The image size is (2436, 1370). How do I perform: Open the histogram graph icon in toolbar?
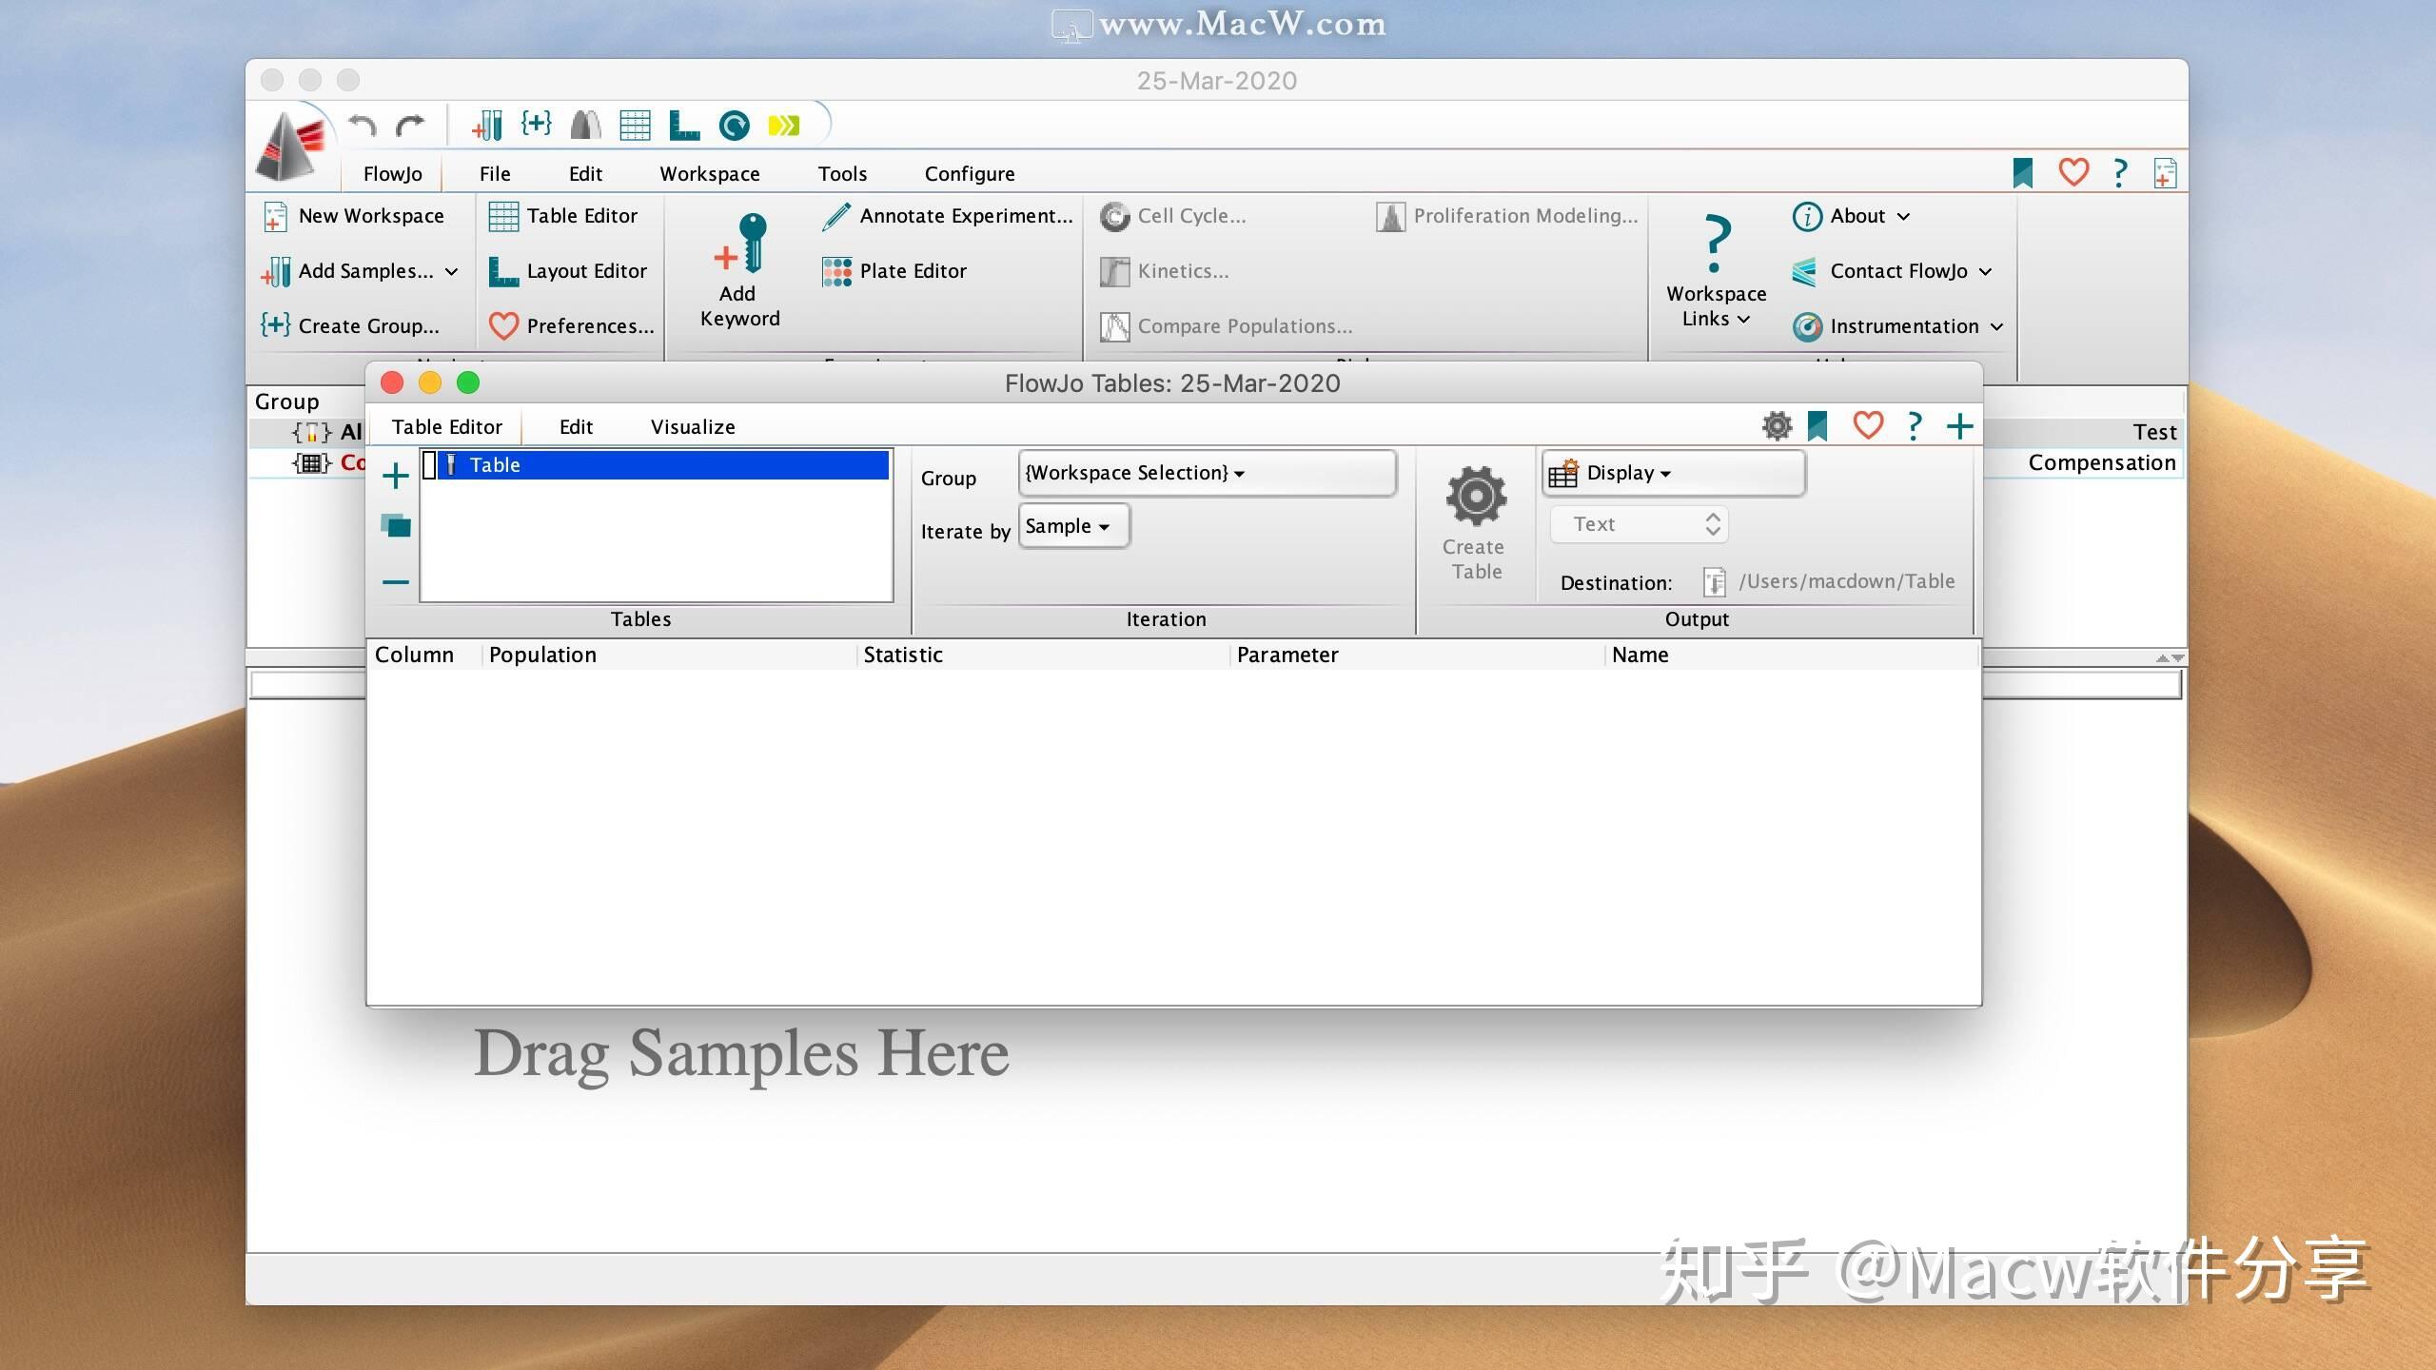pyautogui.click(x=585, y=124)
